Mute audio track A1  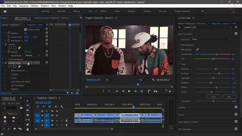click(x=57, y=121)
